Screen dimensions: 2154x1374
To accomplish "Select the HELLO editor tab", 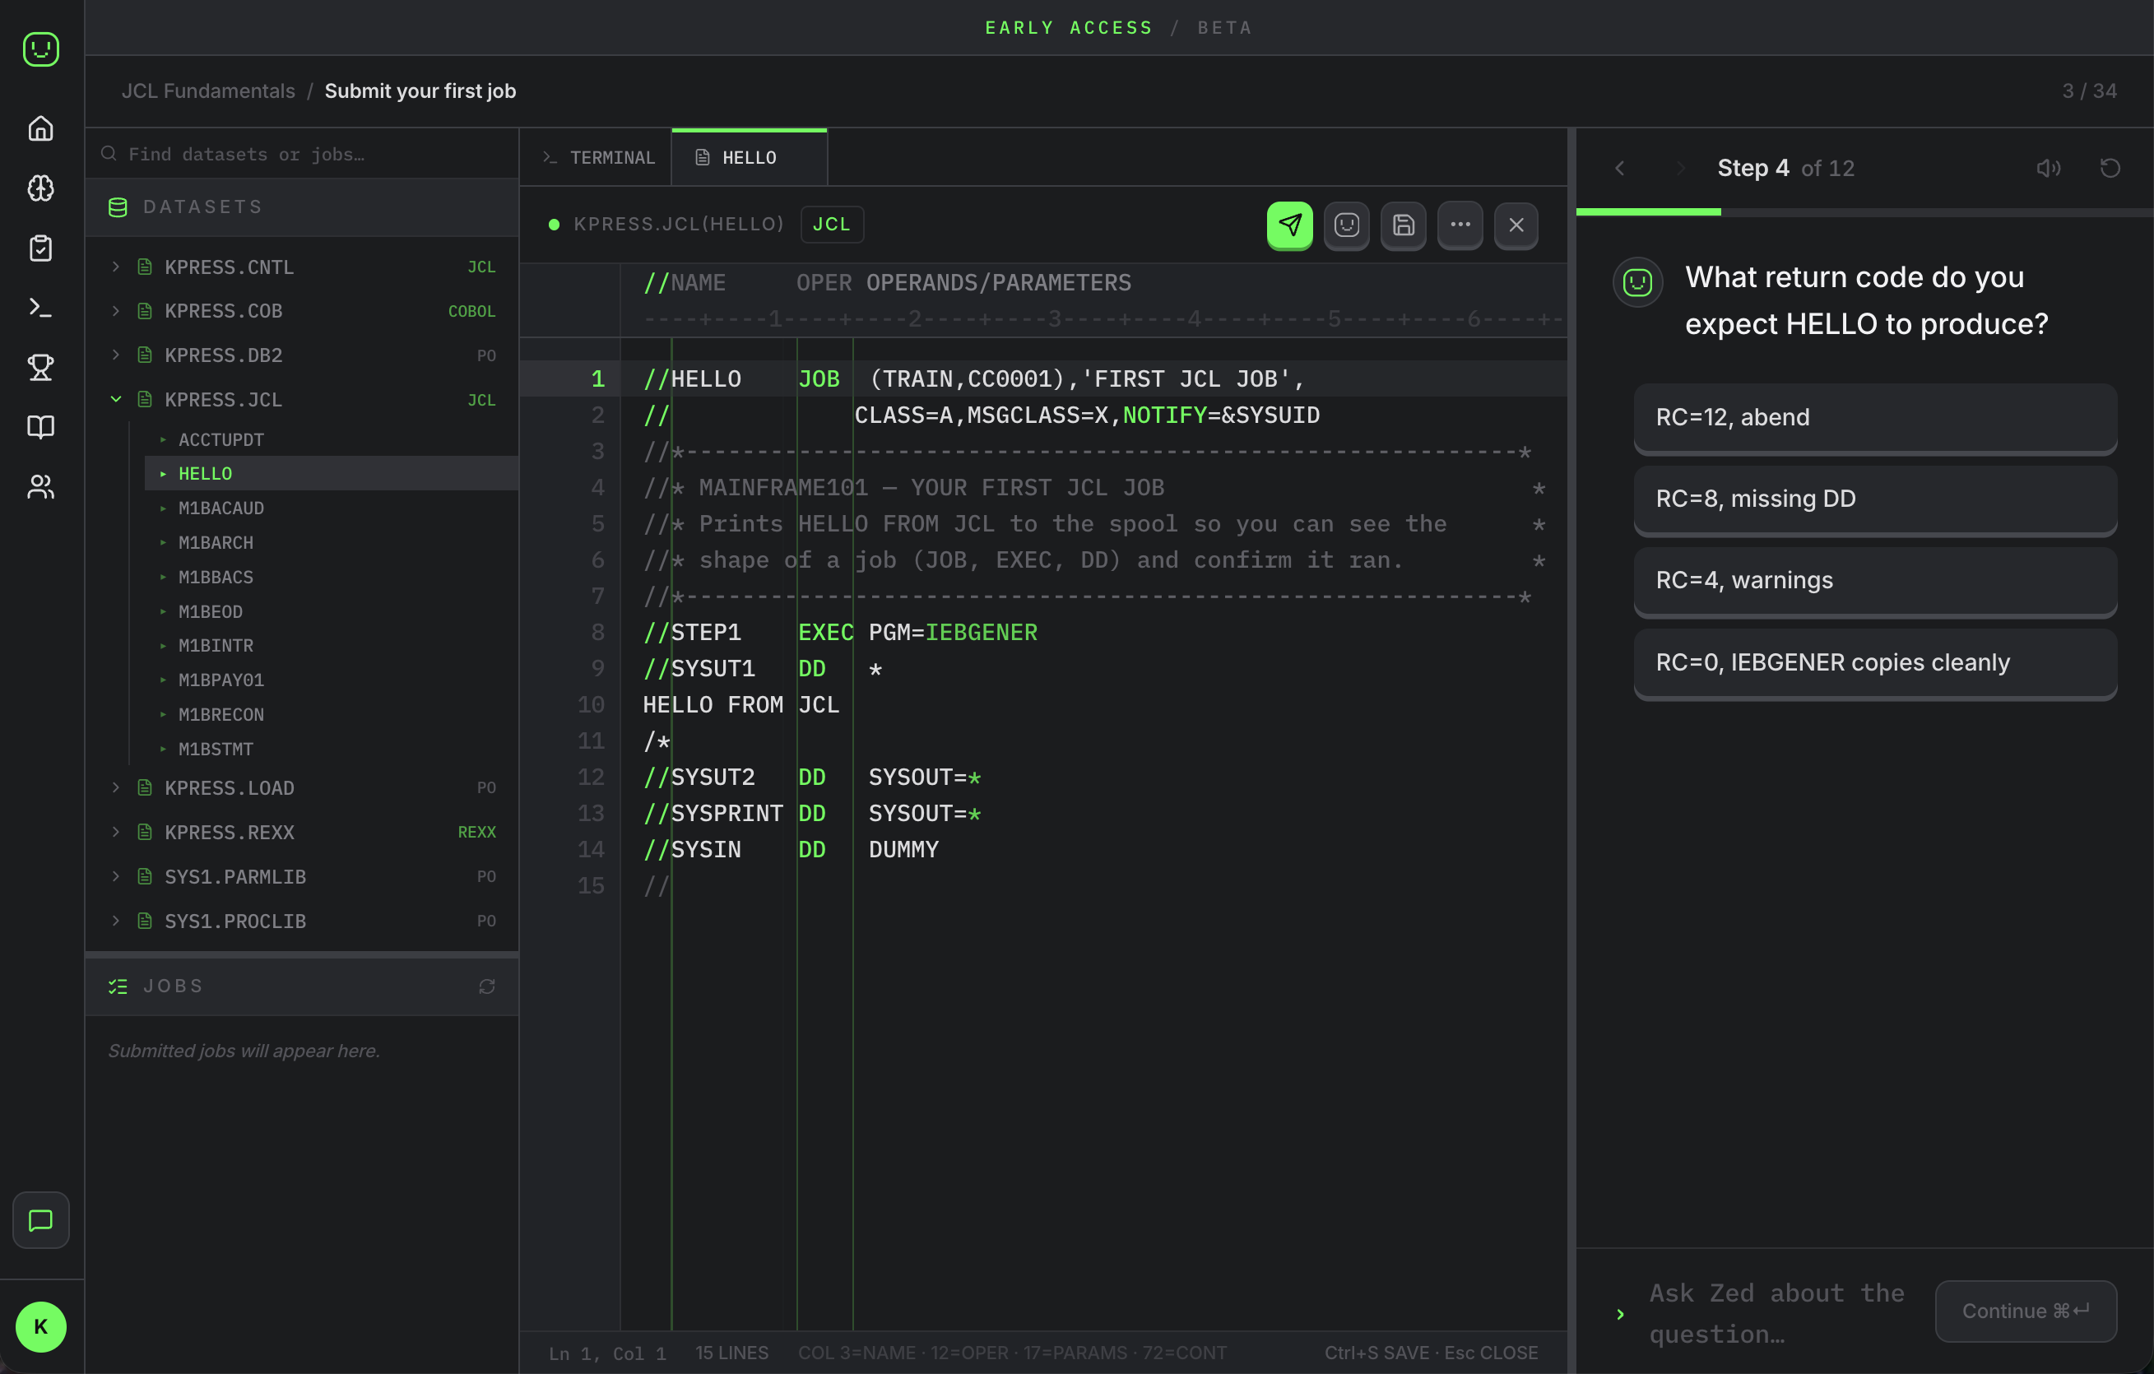I will pos(750,157).
